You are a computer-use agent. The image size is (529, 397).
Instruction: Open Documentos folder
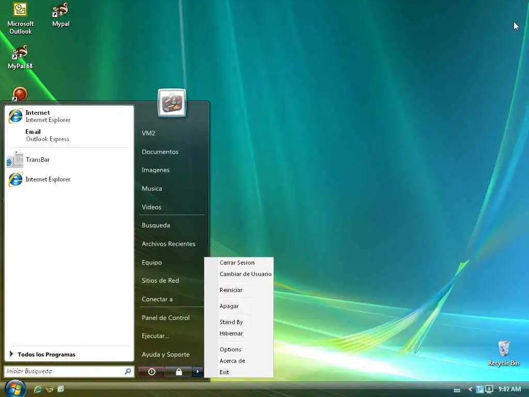[160, 152]
